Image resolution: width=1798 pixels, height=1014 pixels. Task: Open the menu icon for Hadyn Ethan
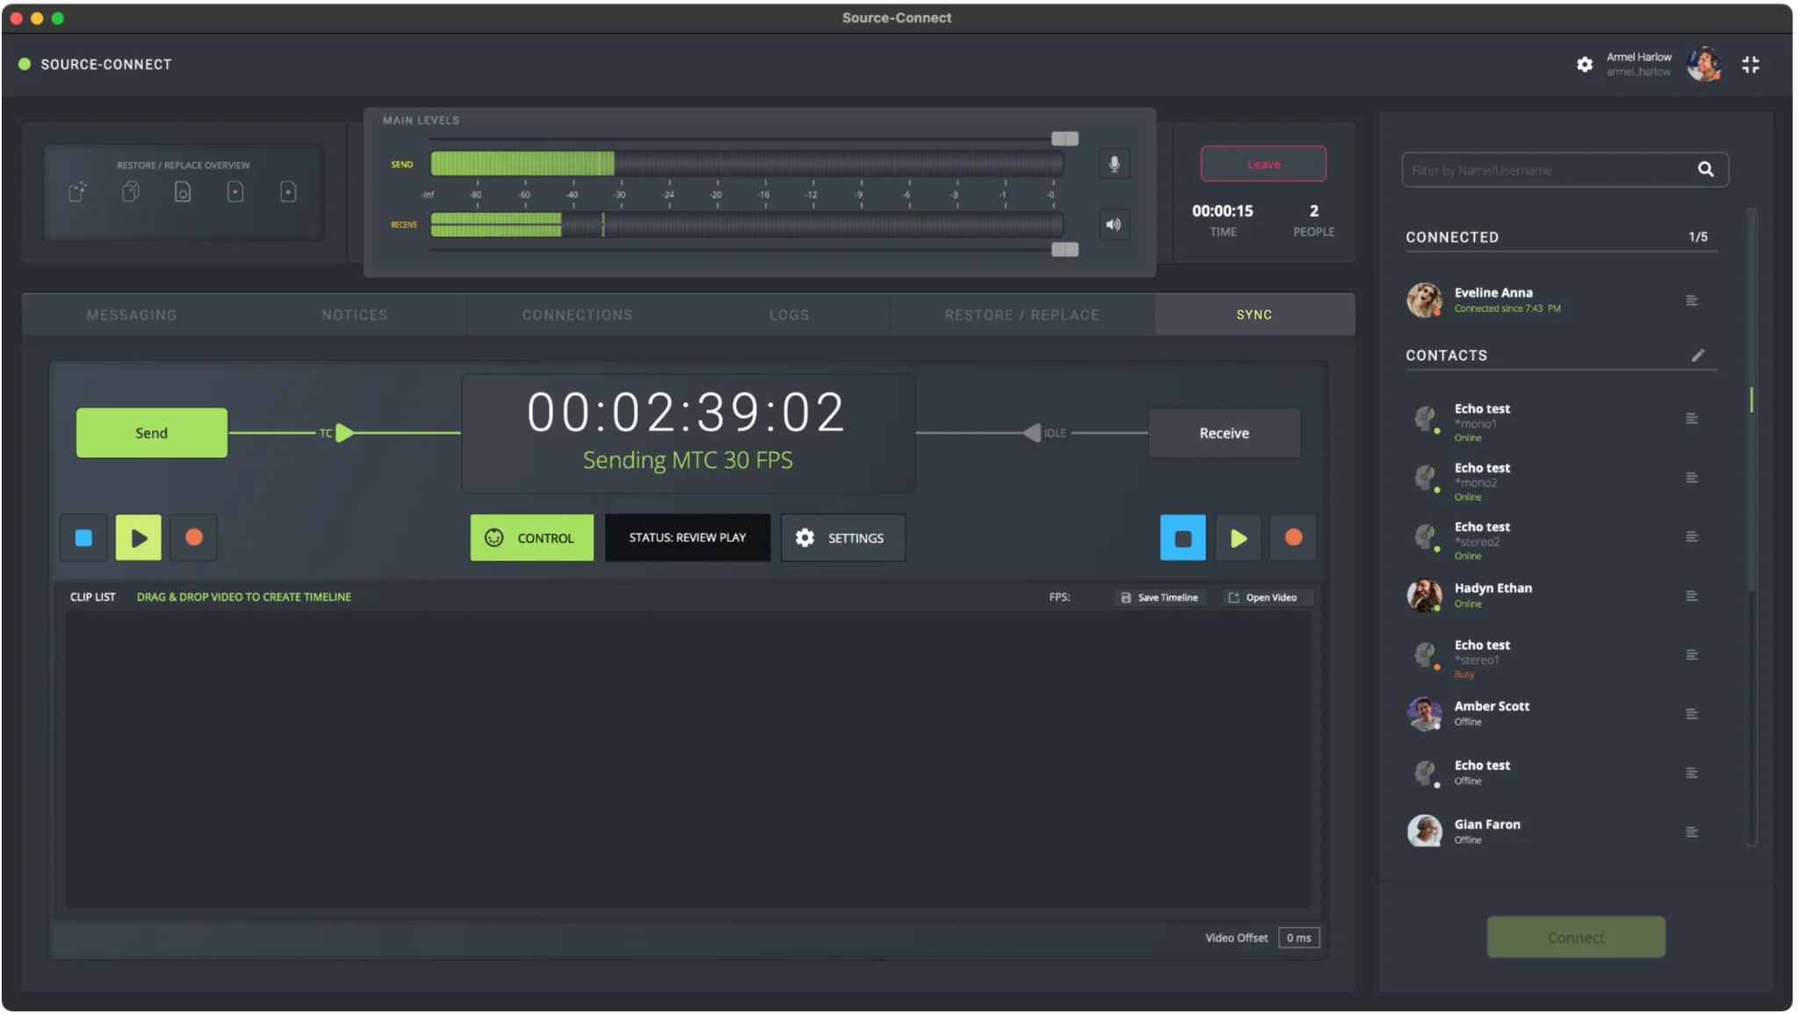click(1692, 596)
